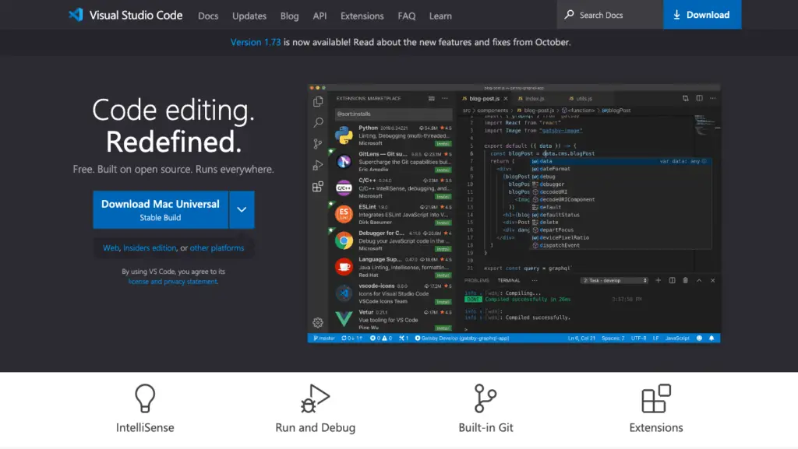Click the magnifier icon in Search Docs
This screenshot has height=449, width=798.
click(x=570, y=15)
